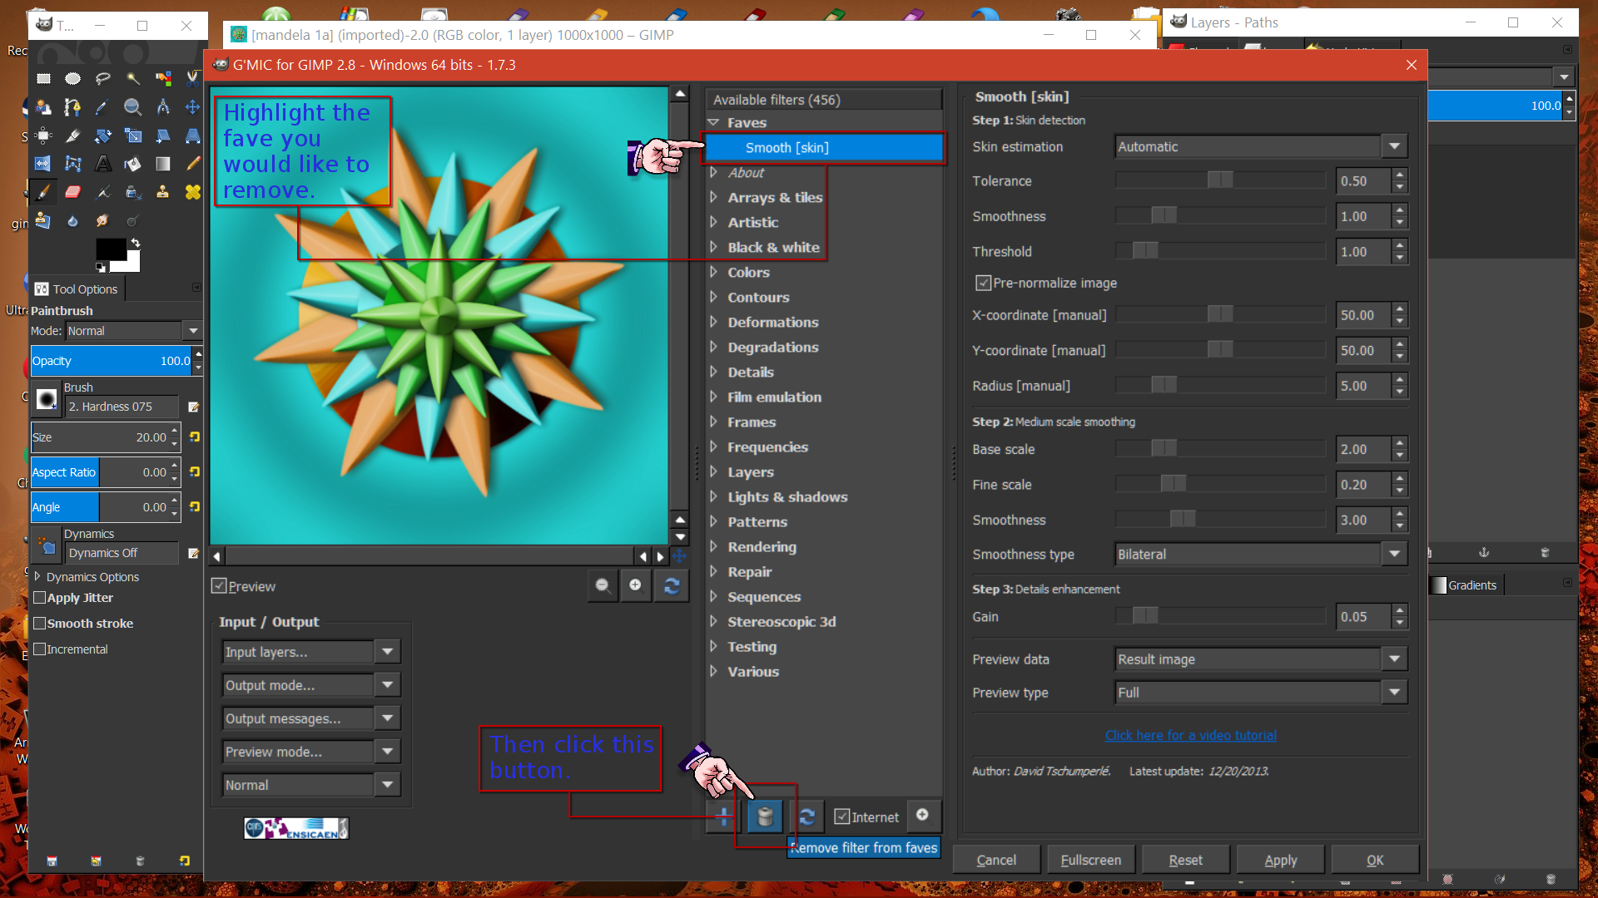Viewport: 1598px width, 898px height.
Task: Select the Smooth [skin] fave filter
Action: click(825, 147)
